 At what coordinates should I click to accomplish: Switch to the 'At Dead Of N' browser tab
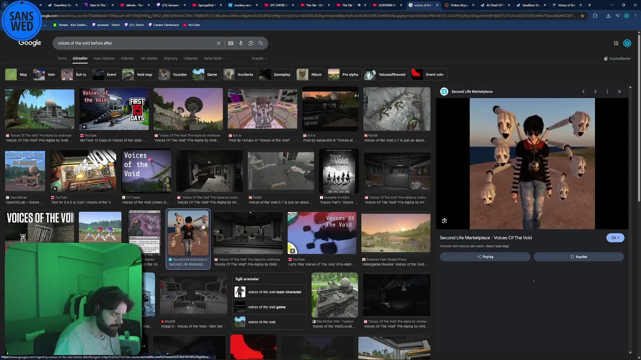495,5
